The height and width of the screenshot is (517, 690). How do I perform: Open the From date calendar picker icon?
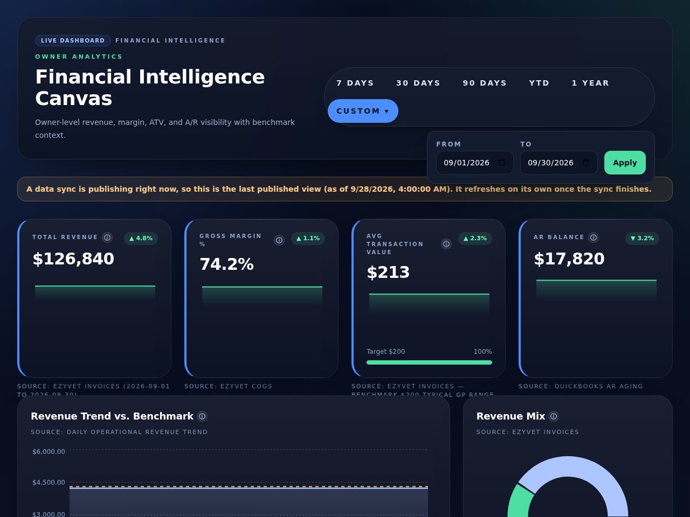[x=502, y=163]
